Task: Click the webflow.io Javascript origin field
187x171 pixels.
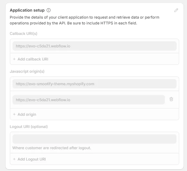Action: click(x=88, y=100)
